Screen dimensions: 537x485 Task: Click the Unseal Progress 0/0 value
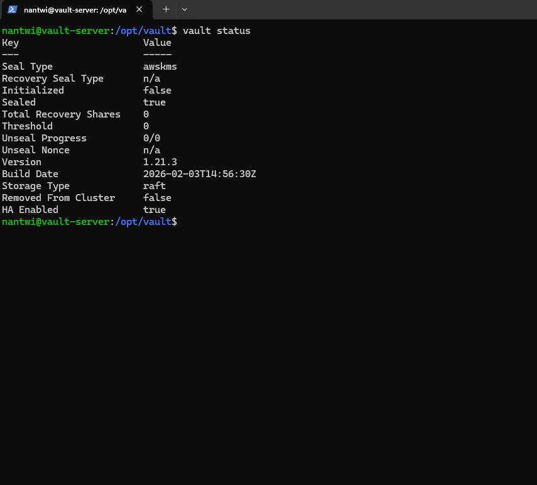click(x=151, y=138)
